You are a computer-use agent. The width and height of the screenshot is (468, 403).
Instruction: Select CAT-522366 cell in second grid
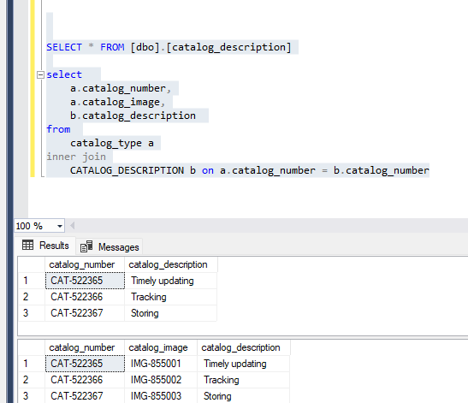[85, 380]
